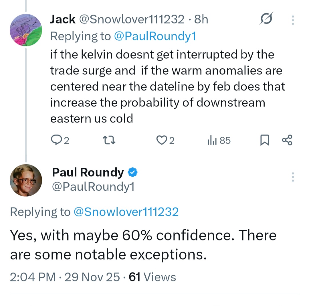Bookmark Jack's tweet
The image size is (309, 306).
(265, 140)
